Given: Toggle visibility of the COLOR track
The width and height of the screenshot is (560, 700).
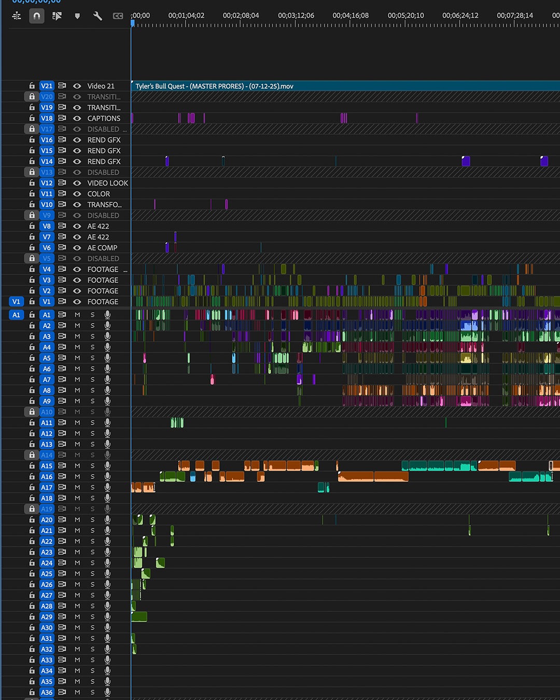Looking at the screenshot, I should 77,194.
